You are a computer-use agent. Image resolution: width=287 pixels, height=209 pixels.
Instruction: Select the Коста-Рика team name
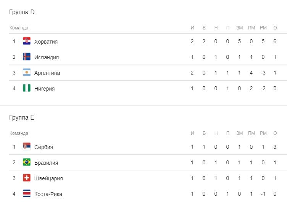click(x=48, y=194)
